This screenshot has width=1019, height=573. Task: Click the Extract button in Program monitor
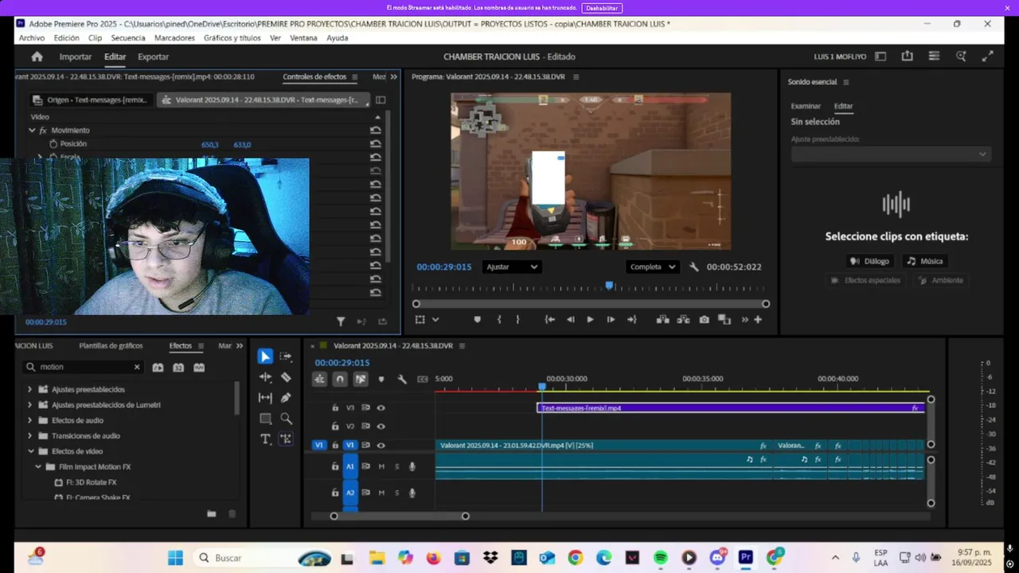pos(683,320)
